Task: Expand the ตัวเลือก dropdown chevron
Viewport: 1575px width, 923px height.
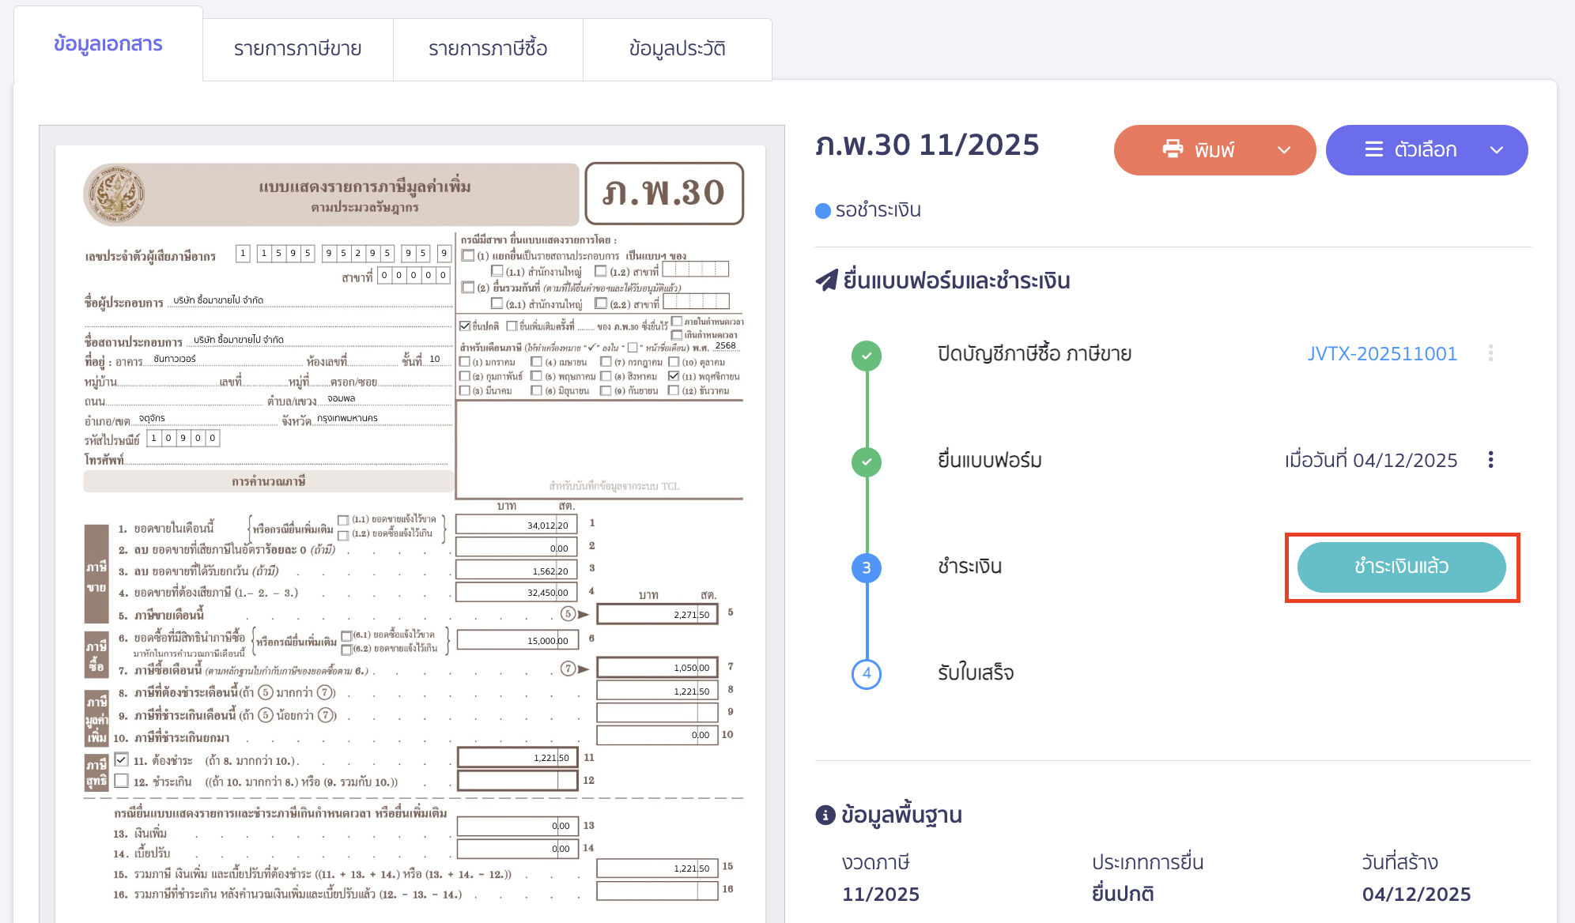Action: point(1496,150)
